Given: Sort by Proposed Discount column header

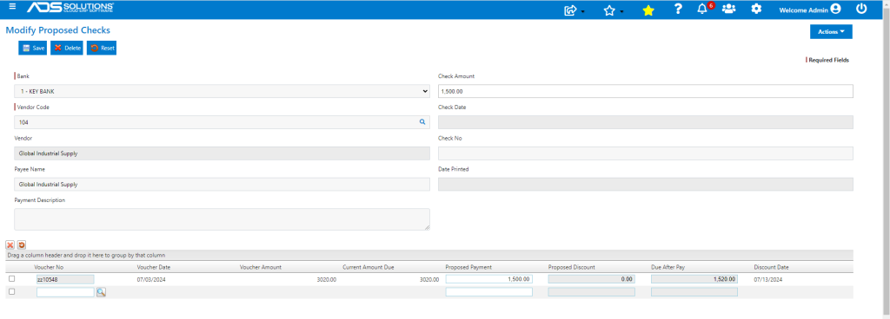Looking at the screenshot, I should (x=572, y=267).
